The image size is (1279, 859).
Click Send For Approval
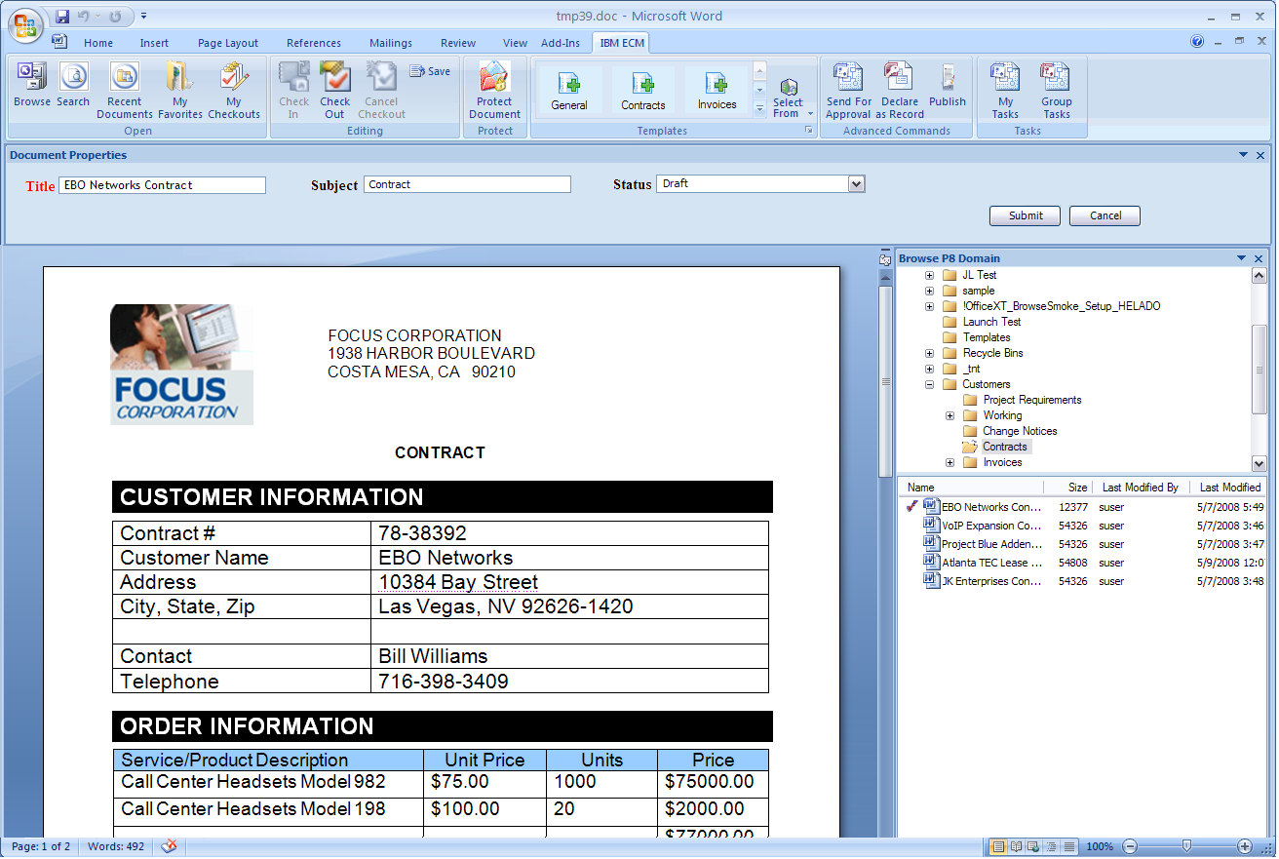pyautogui.click(x=849, y=90)
